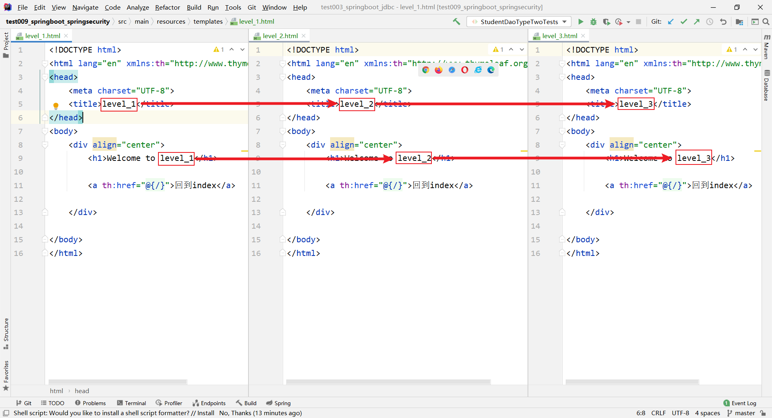772x418 pixels.
Task: Commit changes with the Git checkmark icon
Action: click(x=684, y=22)
